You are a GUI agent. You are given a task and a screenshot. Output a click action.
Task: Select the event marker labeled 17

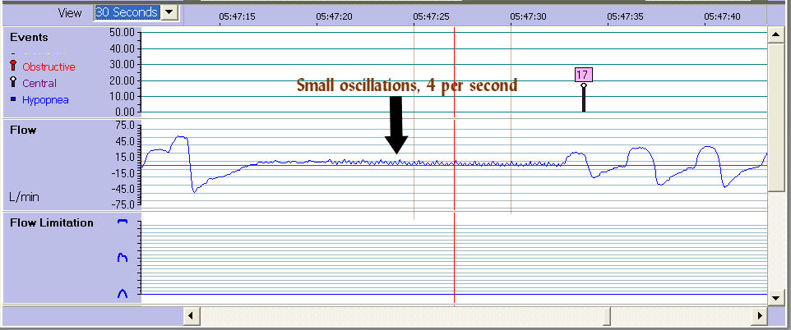tap(582, 76)
